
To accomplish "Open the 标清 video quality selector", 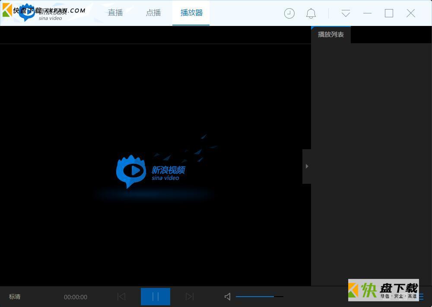I will click(15, 297).
